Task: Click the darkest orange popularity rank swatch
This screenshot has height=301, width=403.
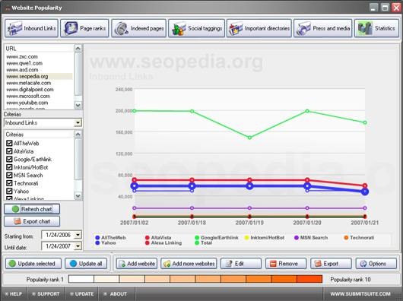Action: (x=309, y=279)
